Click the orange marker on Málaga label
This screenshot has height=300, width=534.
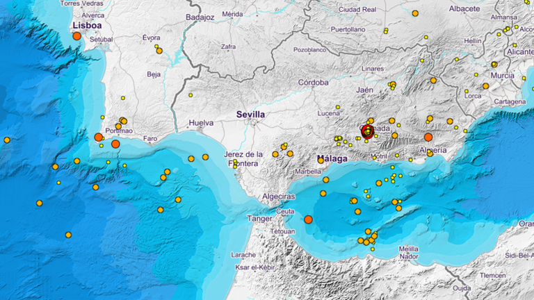tap(321, 160)
